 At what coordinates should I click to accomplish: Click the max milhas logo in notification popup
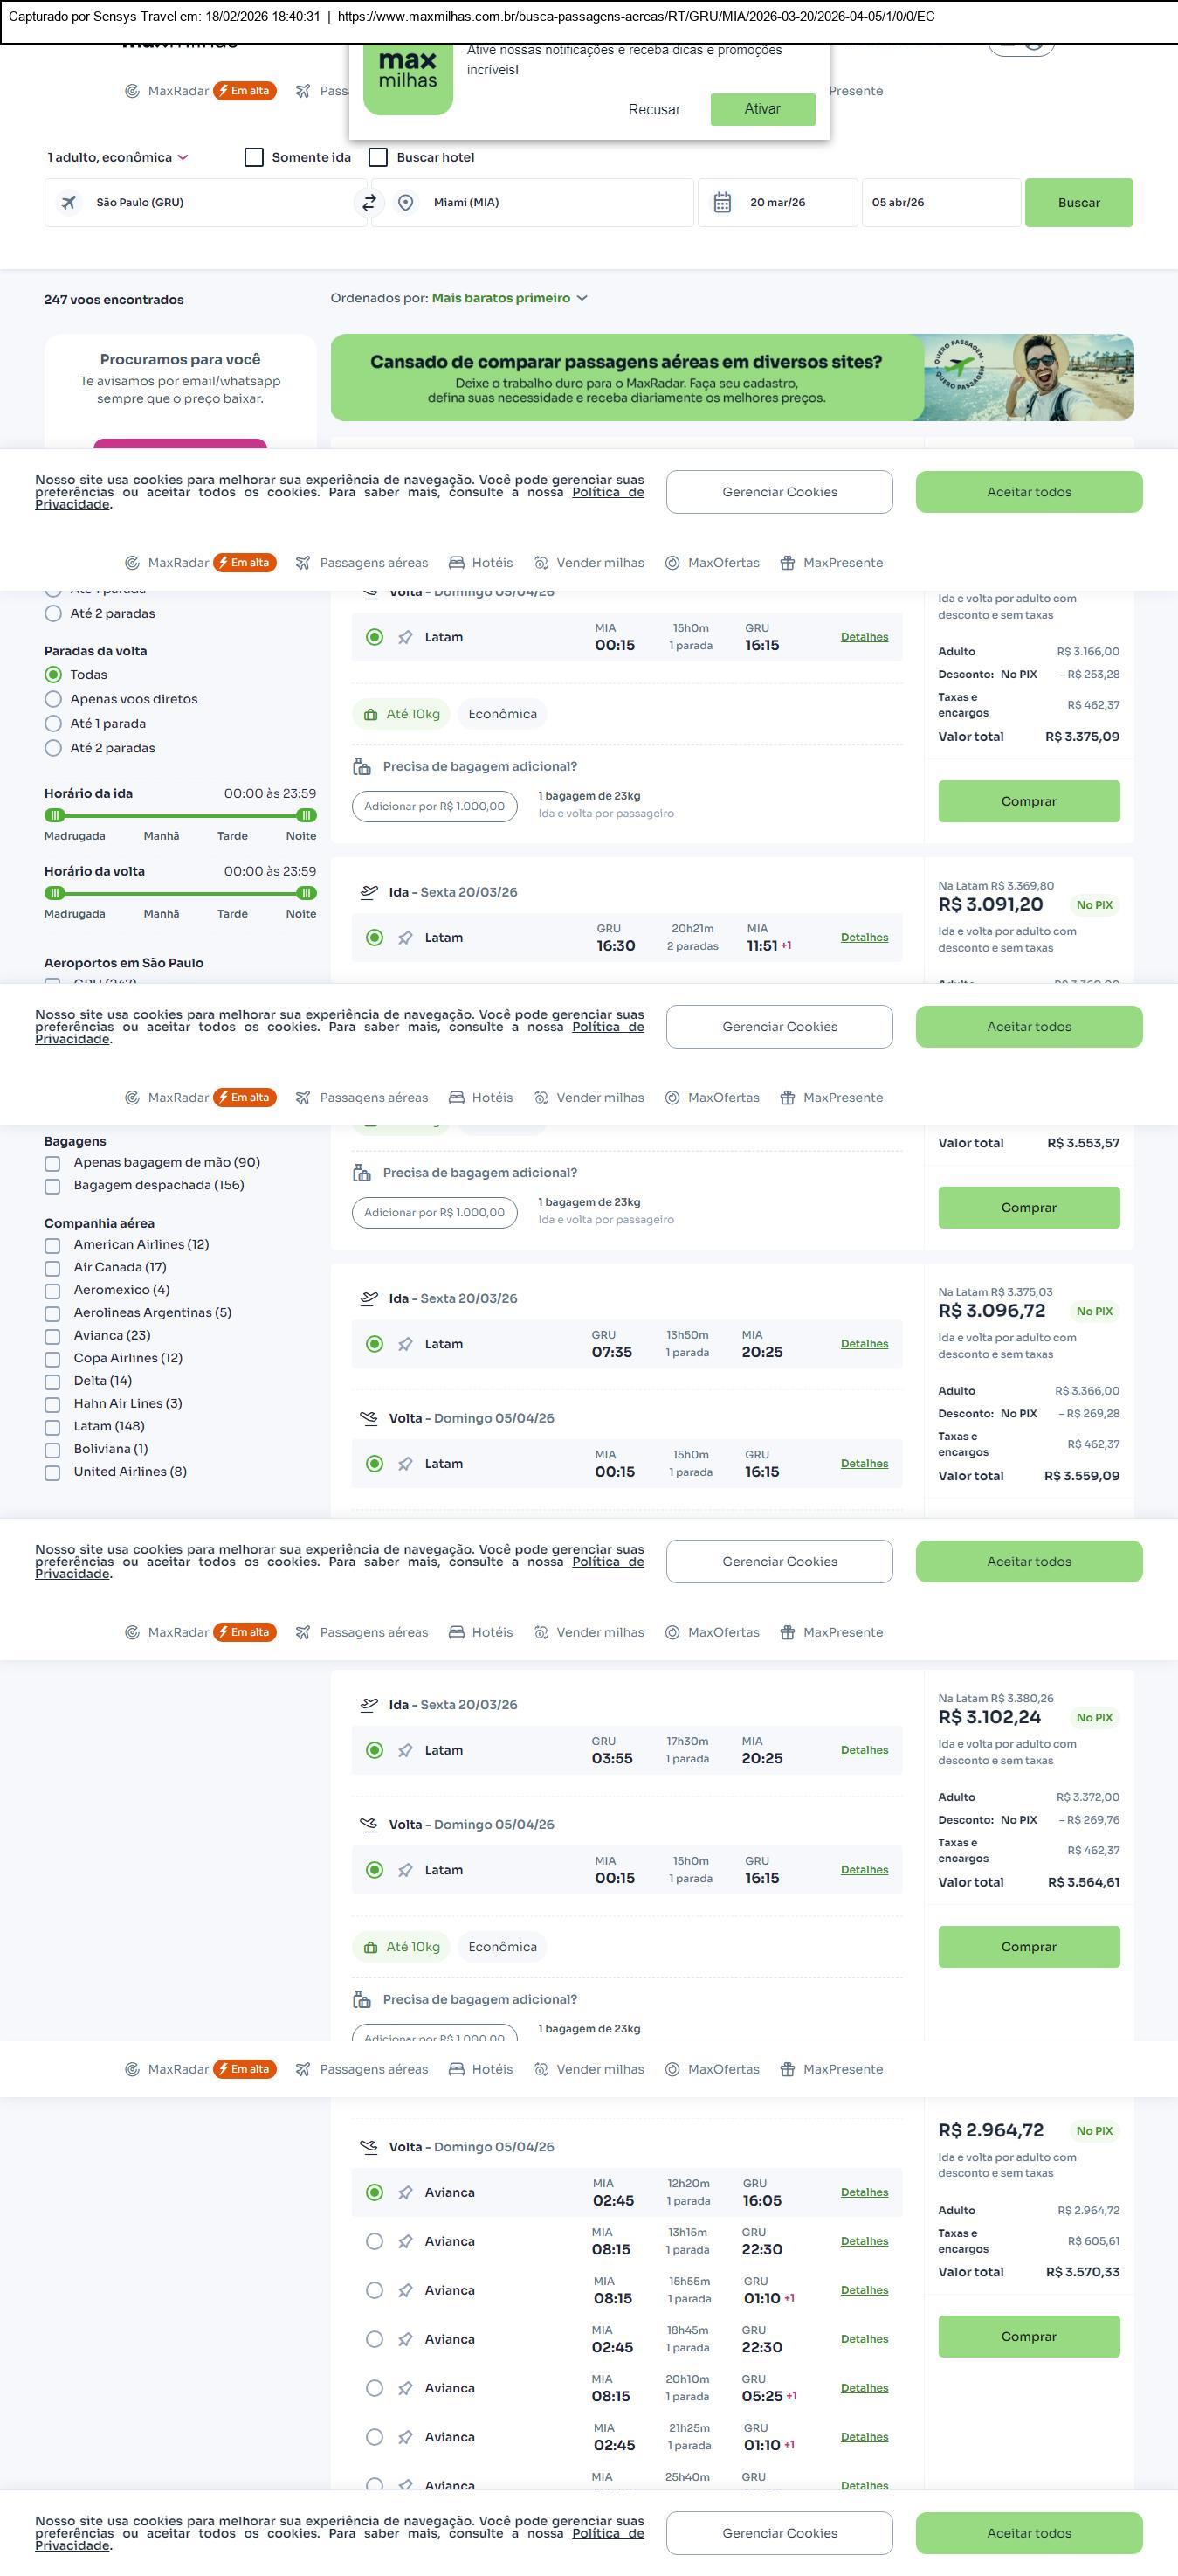pyautogui.click(x=408, y=78)
